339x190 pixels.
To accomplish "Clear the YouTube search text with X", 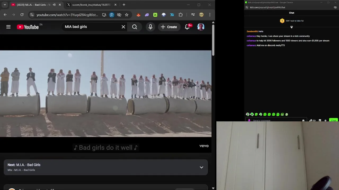I will [123, 27].
